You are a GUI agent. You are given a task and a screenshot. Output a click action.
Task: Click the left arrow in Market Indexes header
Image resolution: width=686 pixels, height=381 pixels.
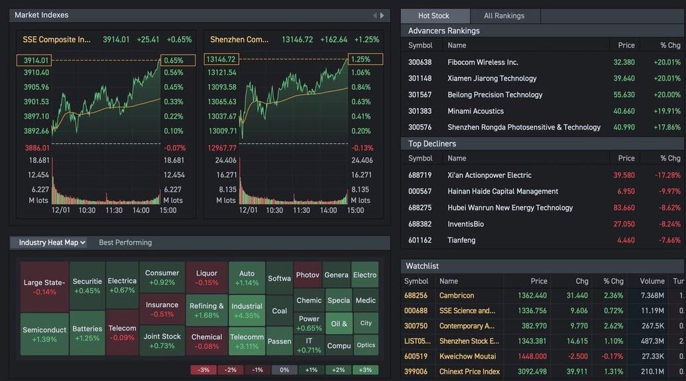pyautogui.click(x=374, y=15)
